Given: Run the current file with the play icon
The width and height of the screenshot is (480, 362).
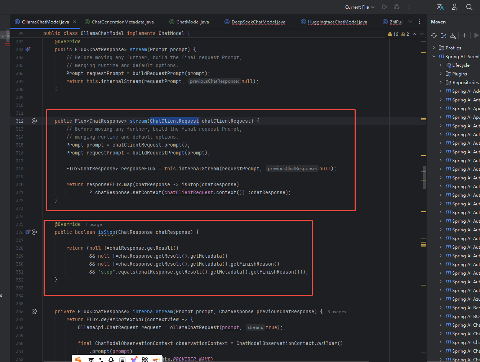Looking at the screenshot, I should [x=385, y=7].
